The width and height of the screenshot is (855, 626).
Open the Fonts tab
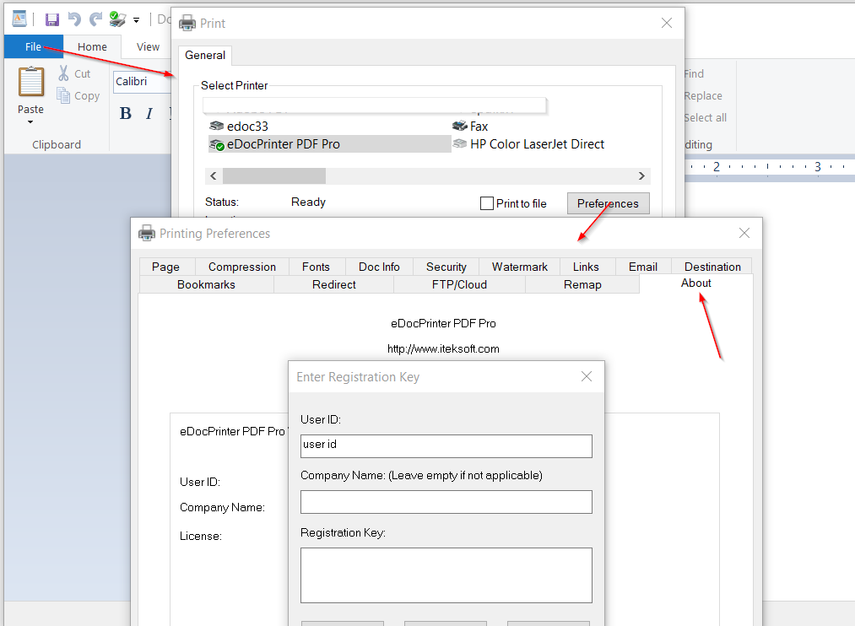pos(316,267)
